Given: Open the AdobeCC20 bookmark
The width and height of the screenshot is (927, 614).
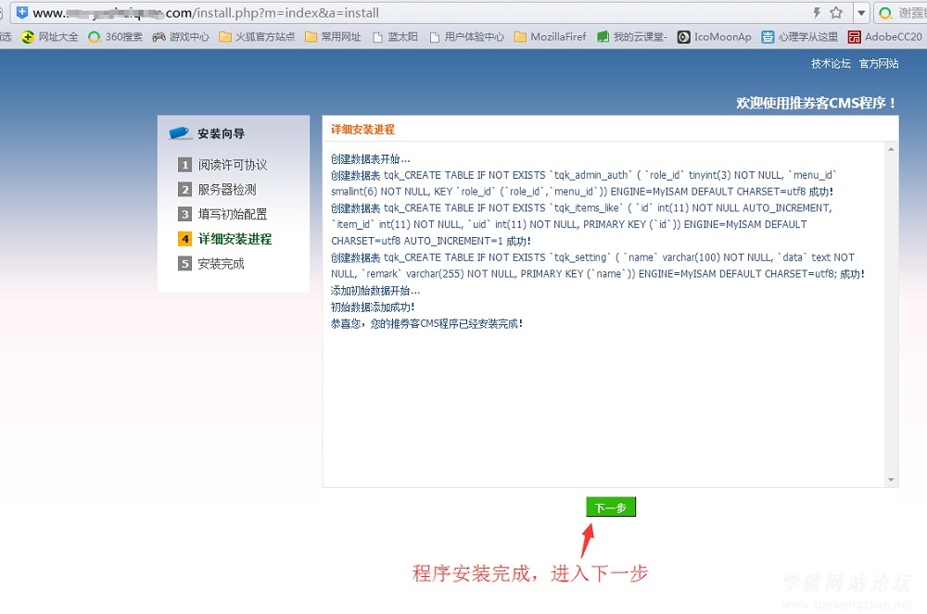Looking at the screenshot, I should (885, 37).
